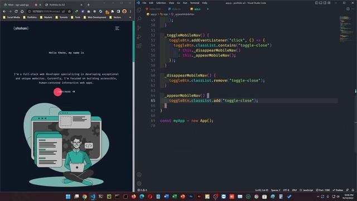Viewport: 357px width, 201px height.
Task: Switch to the app.js editor tab
Action: [x=197, y=9]
